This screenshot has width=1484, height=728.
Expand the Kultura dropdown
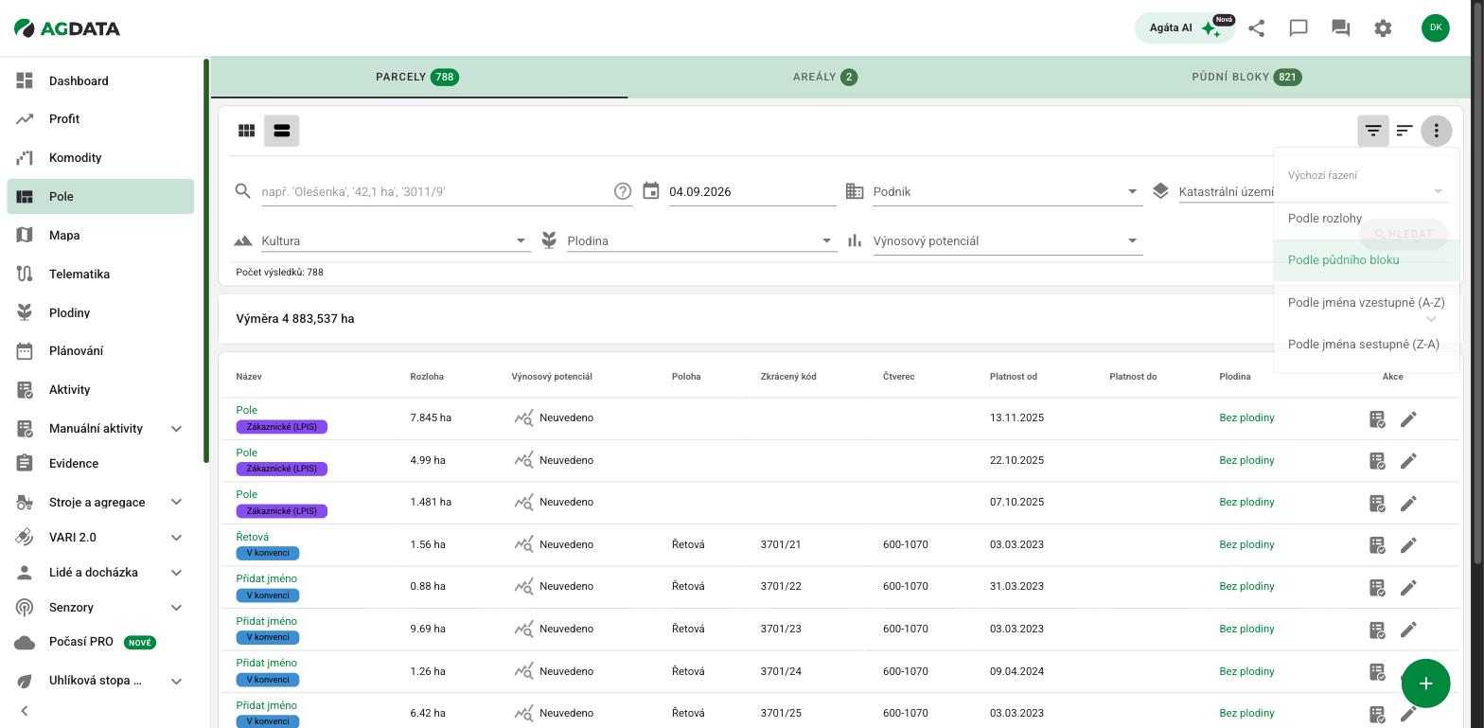(396, 240)
